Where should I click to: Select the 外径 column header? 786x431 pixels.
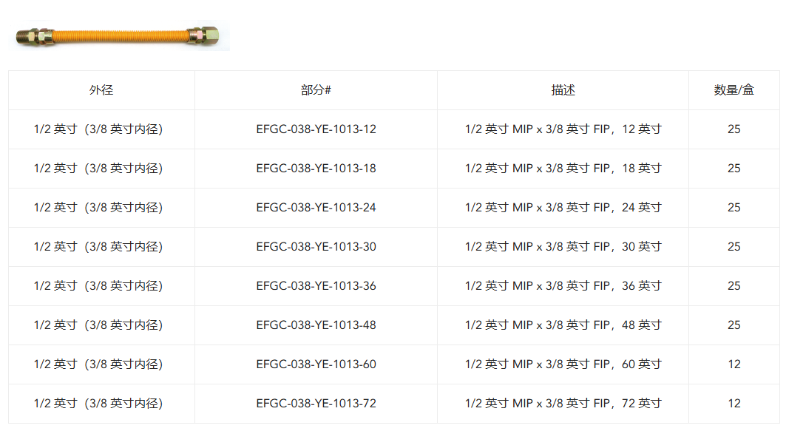click(101, 90)
